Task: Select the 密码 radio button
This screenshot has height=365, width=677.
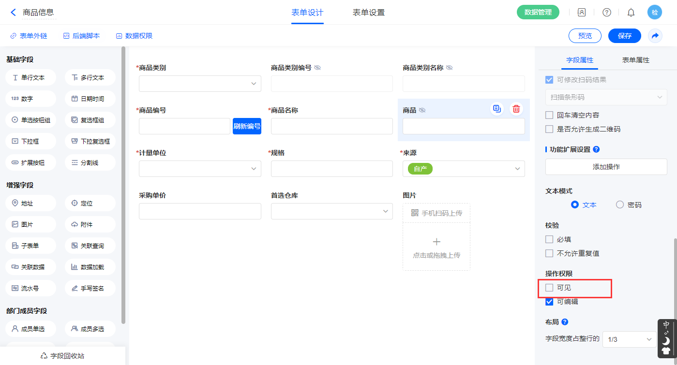Action: (620, 204)
